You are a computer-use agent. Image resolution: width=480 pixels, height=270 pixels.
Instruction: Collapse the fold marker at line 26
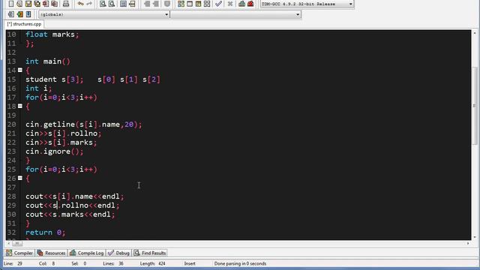point(20,178)
